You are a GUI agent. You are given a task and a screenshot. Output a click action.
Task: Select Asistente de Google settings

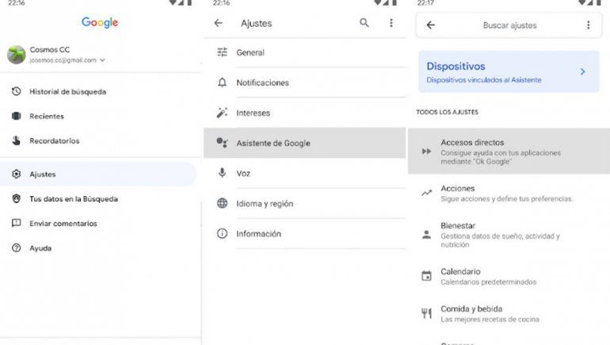click(x=273, y=144)
